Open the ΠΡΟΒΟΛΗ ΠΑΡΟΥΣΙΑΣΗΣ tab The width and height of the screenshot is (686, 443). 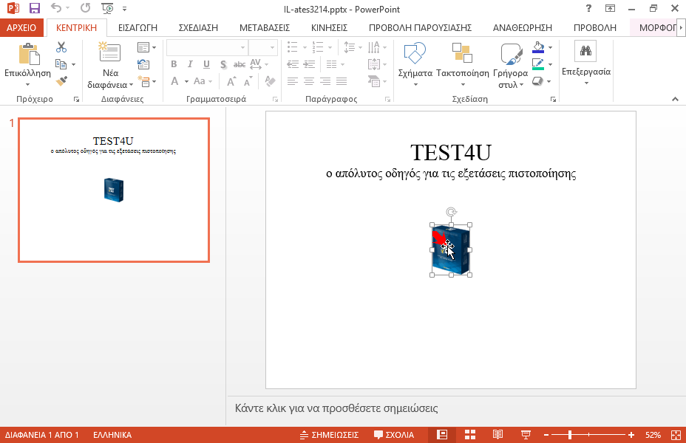click(420, 27)
